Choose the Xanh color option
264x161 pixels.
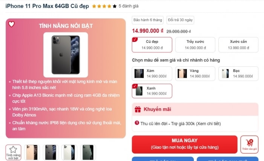(x=152, y=91)
